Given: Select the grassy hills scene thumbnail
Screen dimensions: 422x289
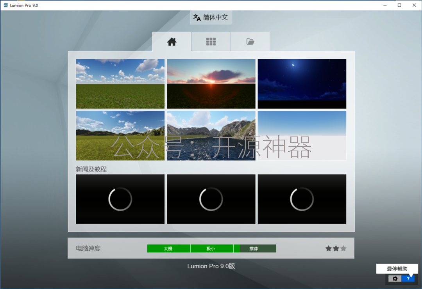Looking at the screenshot, I should (120, 136).
